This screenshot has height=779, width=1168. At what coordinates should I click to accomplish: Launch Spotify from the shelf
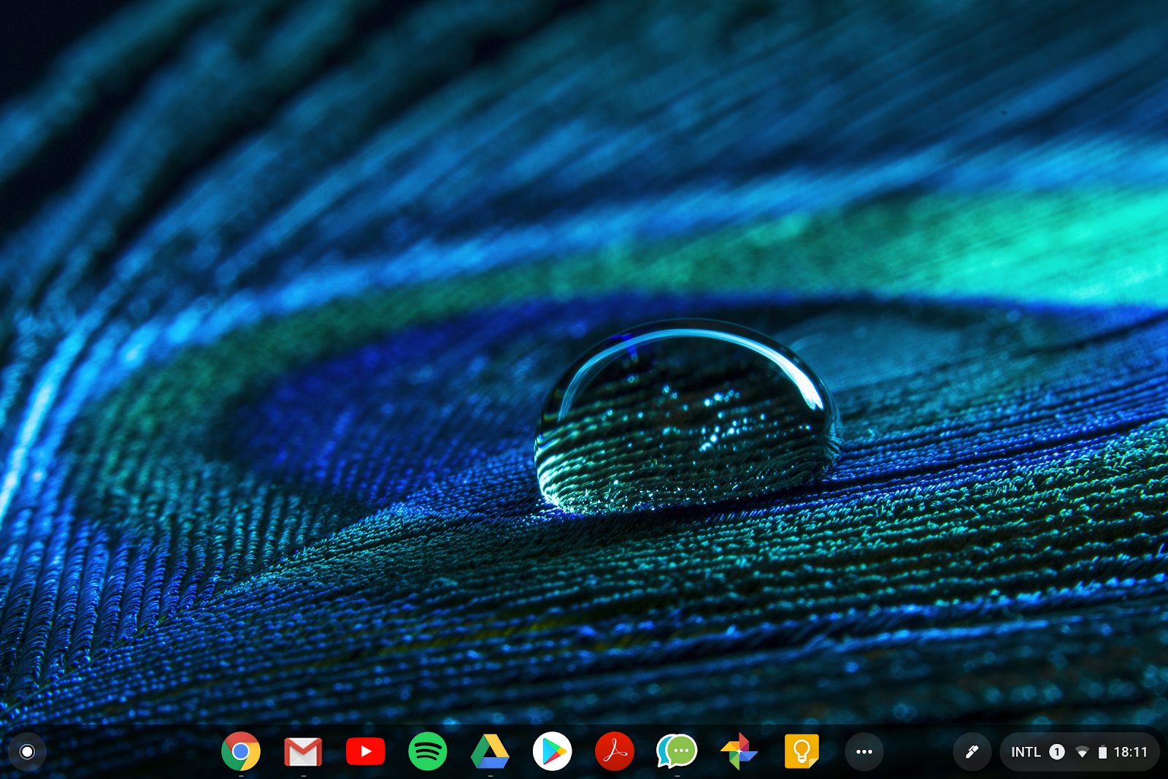(428, 751)
